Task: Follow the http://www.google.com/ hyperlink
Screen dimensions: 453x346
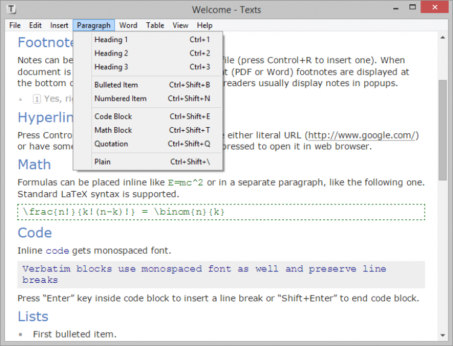Action: coord(362,135)
